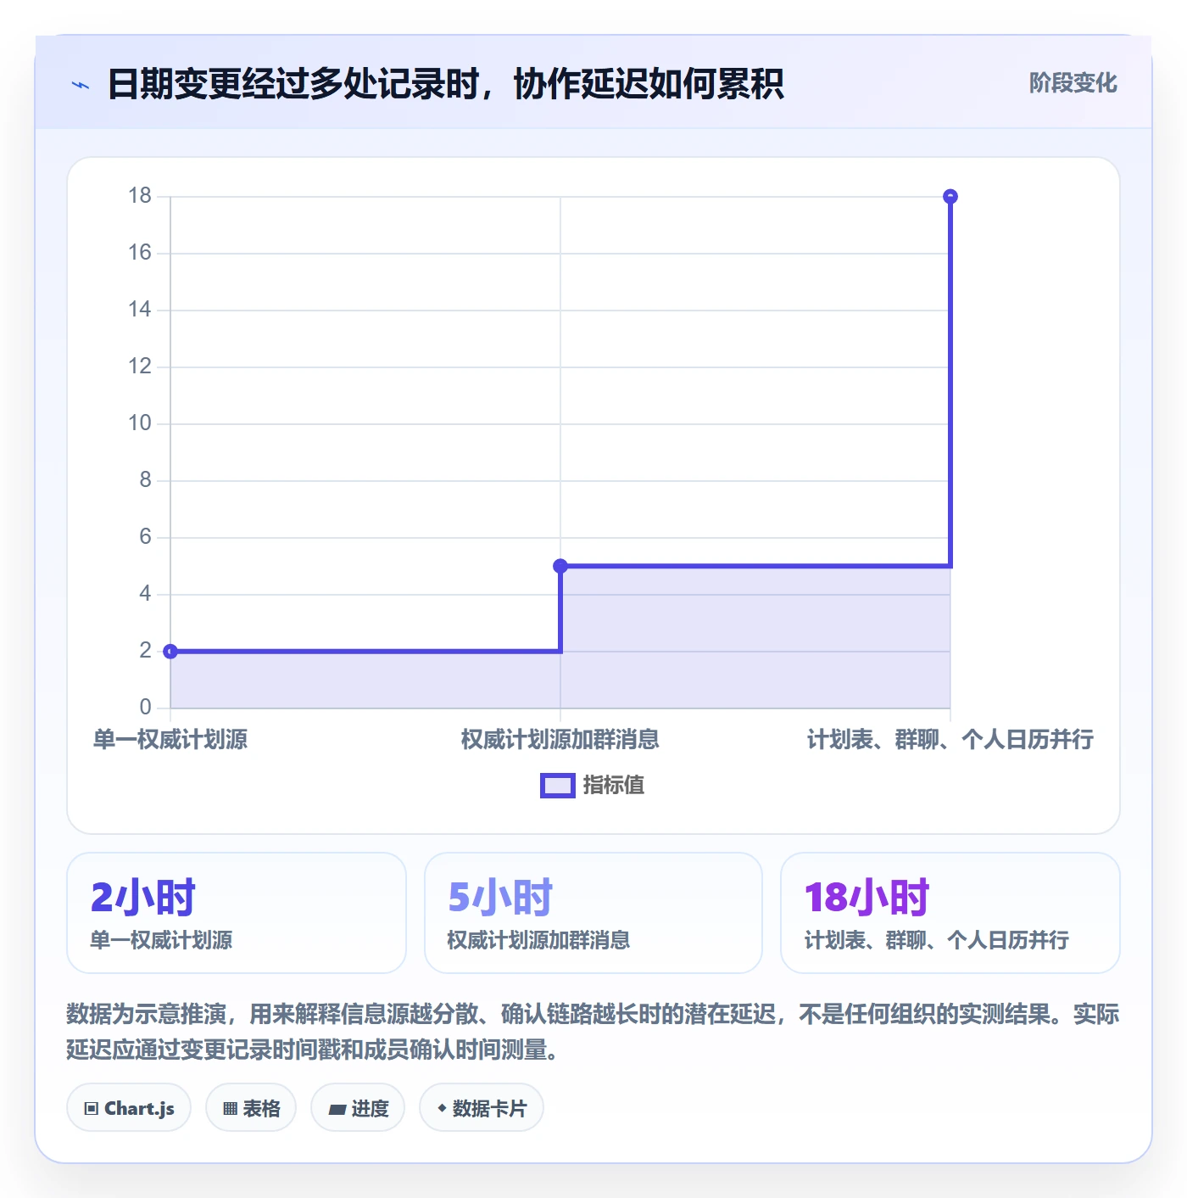1187x1198 pixels.
Task: Click the square icon in Chart.js tag
Action: (92, 1109)
